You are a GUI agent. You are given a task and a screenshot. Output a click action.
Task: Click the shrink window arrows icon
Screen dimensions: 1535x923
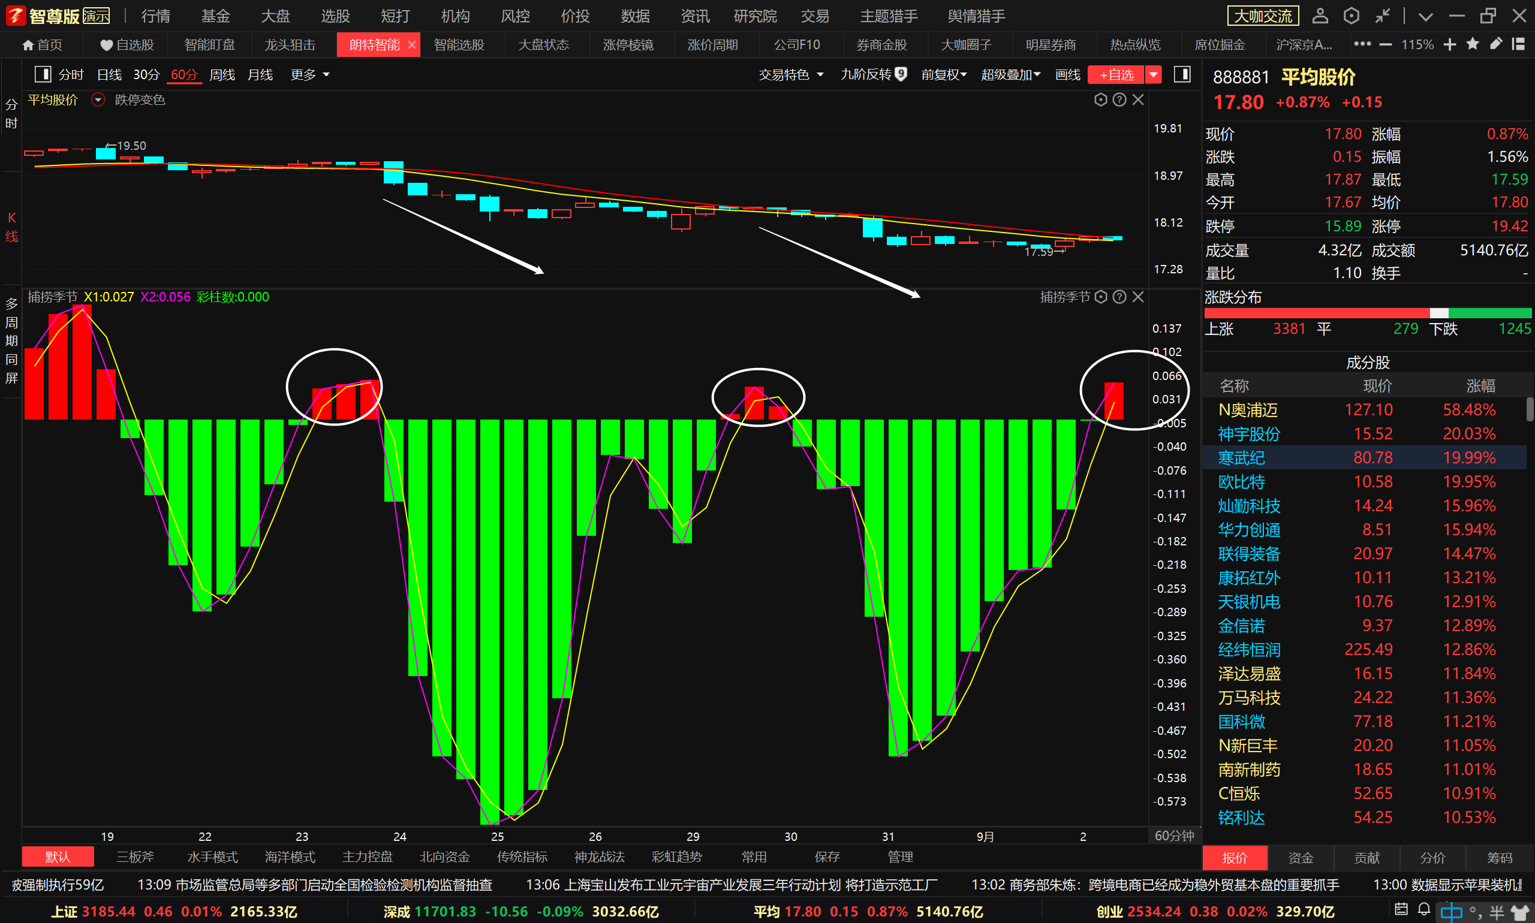coord(1383,16)
